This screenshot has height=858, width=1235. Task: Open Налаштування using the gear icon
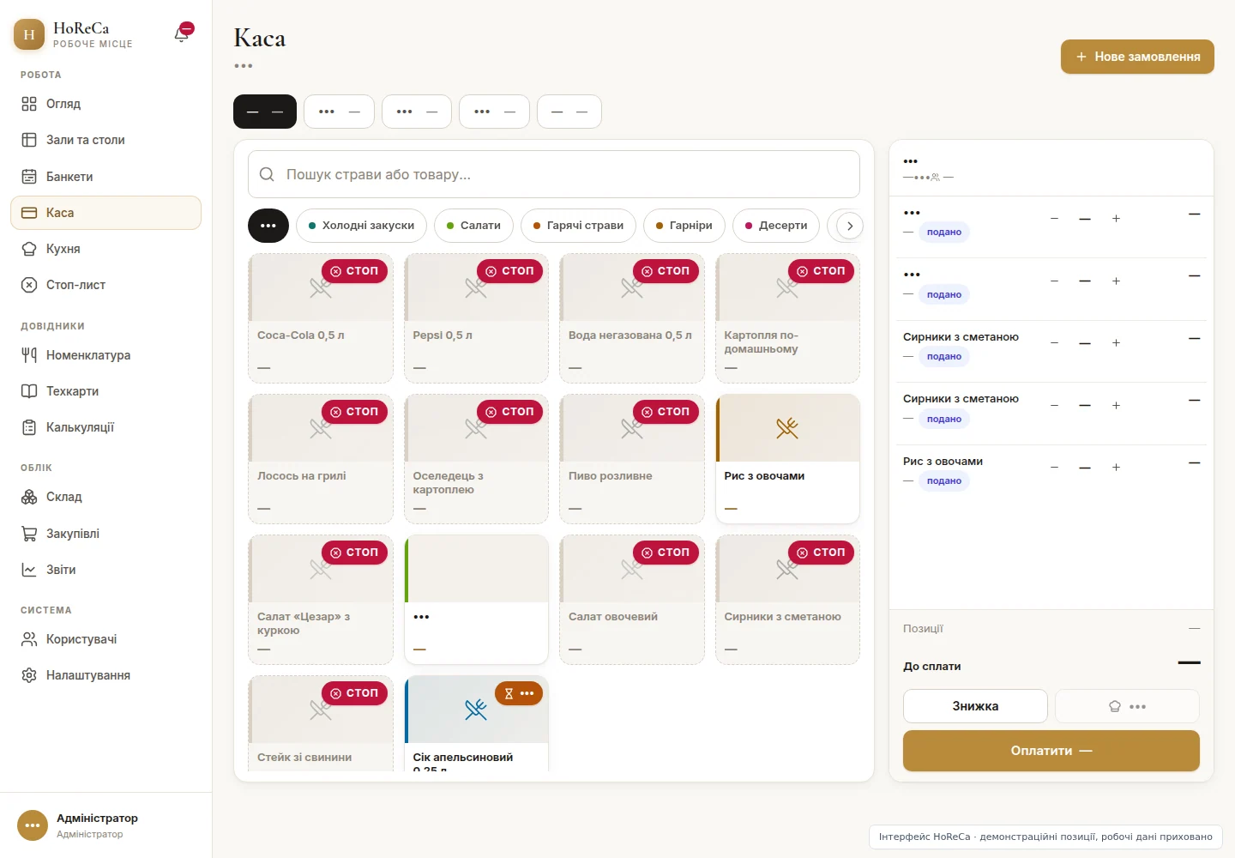29,675
